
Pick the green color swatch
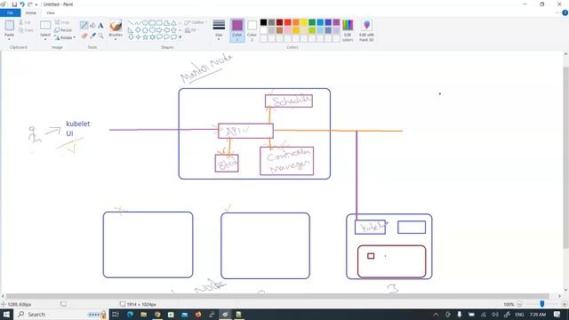[312, 22]
